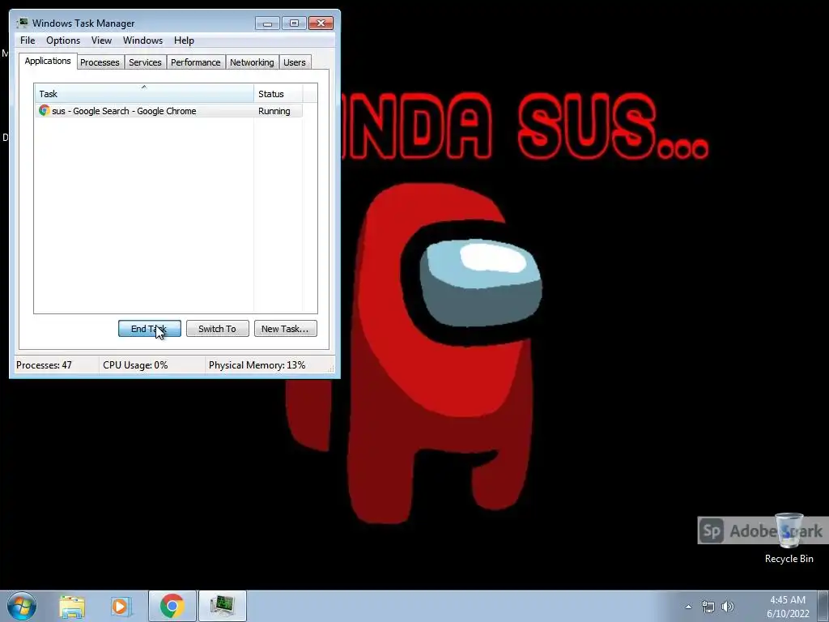Image resolution: width=829 pixels, height=622 pixels.
Task: Click the End Task button
Action: click(x=150, y=329)
